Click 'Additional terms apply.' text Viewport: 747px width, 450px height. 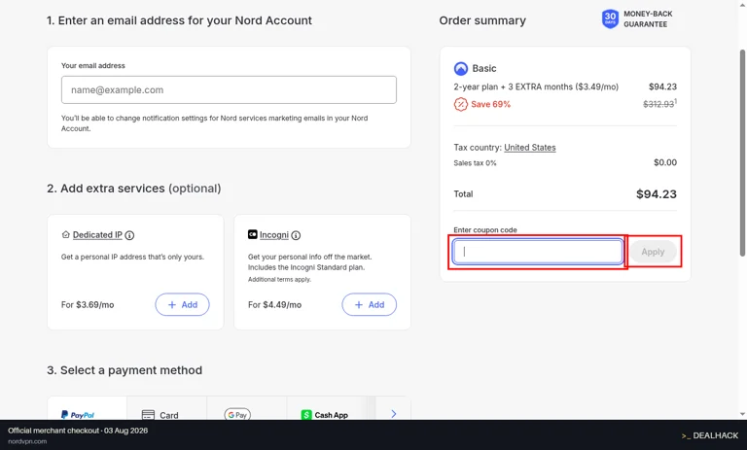tap(280, 280)
